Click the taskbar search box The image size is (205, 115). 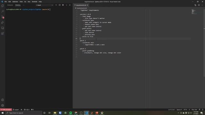point(23,113)
